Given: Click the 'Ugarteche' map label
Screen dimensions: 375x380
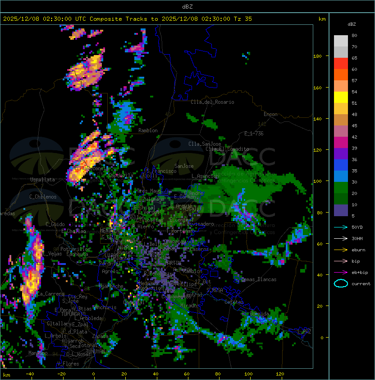Looking at the screenshot, I should click(111, 286).
